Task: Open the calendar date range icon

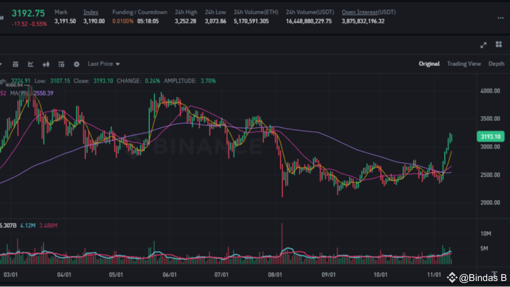Action: point(15,64)
